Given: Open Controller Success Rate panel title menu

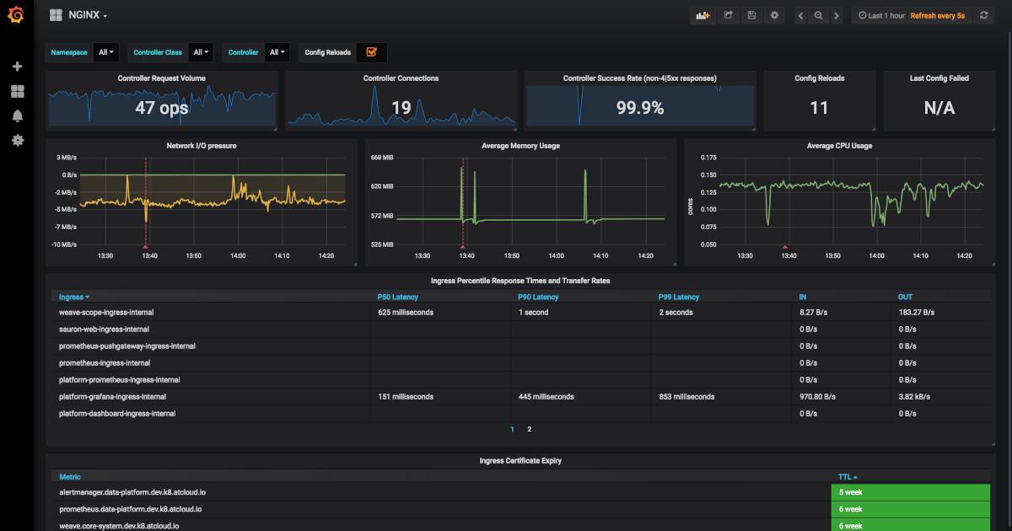Looking at the screenshot, I should coord(640,78).
